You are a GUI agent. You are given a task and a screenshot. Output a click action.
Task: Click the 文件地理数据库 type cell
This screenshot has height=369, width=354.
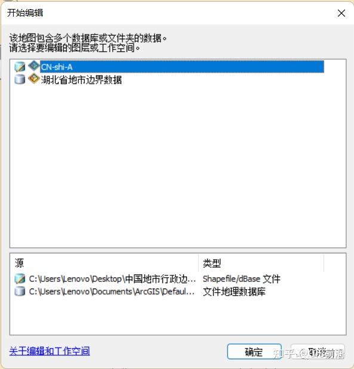(x=234, y=292)
